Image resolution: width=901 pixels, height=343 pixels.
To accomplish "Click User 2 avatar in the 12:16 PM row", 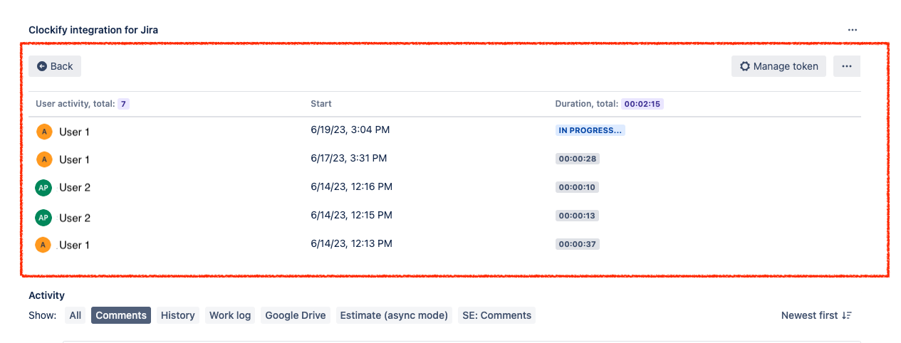I will (x=43, y=187).
